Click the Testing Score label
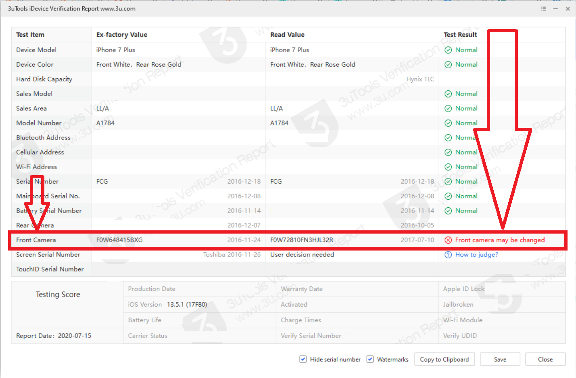Viewport: 576px width, 378px height. pyautogui.click(x=58, y=294)
